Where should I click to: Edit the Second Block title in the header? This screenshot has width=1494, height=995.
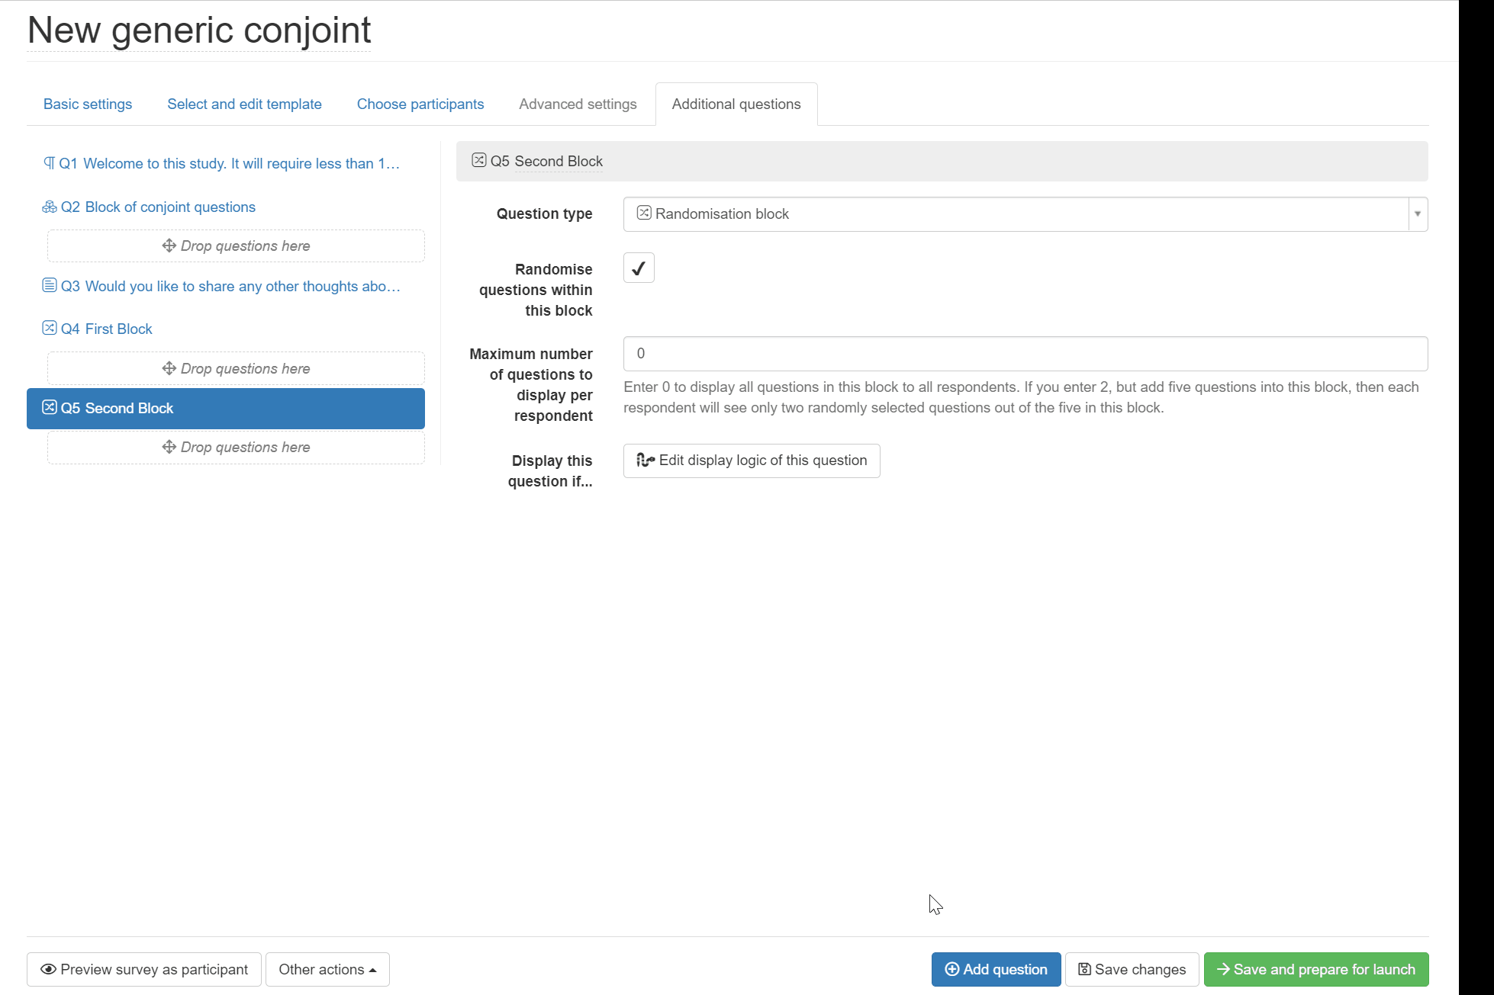pos(559,161)
